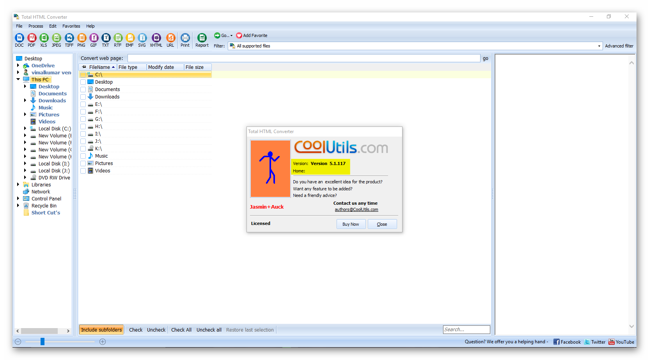This screenshot has width=649, height=360.
Task: Sort by the FileName column header
Action: pyautogui.click(x=98, y=67)
